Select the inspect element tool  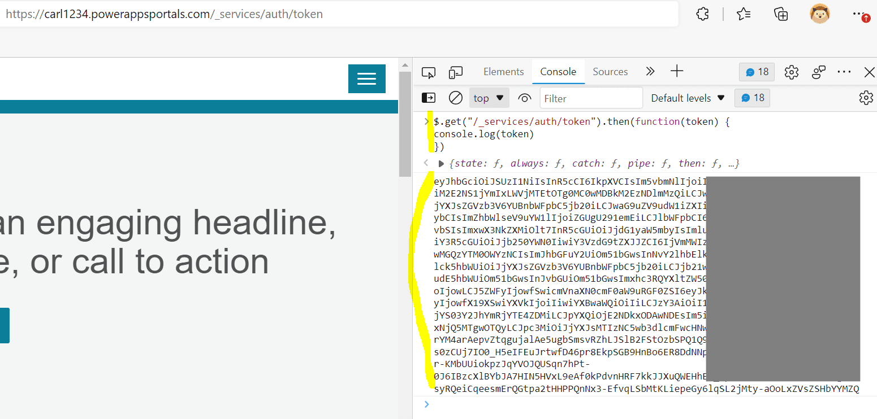[x=428, y=72]
